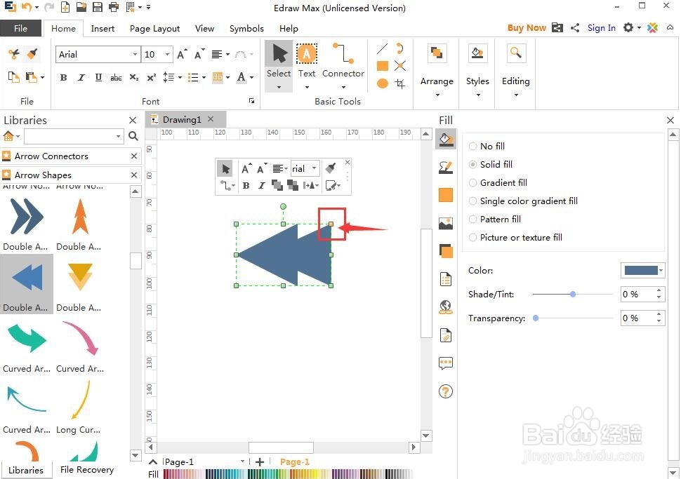Click the Buy Now link
Screen dimensions: 681x479
(x=527, y=28)
